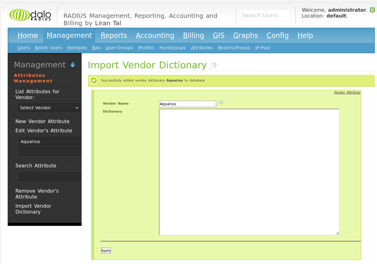Viewport: 377px width, 264px height.
Task: Click the empty attribute field below Aquarius
Action: [x=50, y=152]
